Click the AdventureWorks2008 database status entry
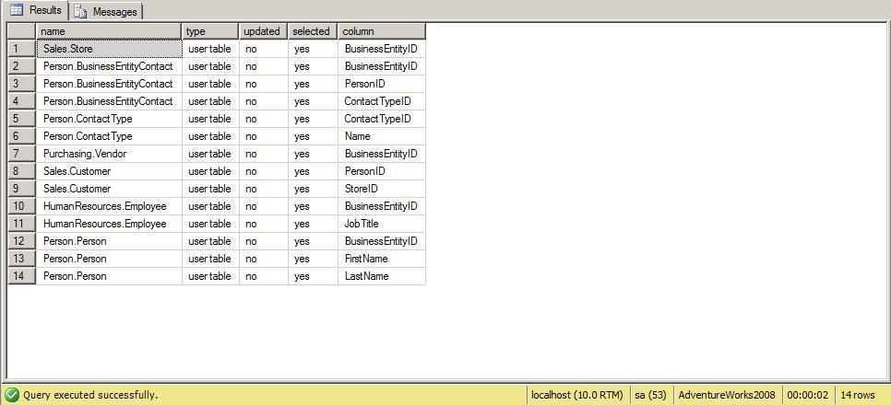 (x=728, y=395)
